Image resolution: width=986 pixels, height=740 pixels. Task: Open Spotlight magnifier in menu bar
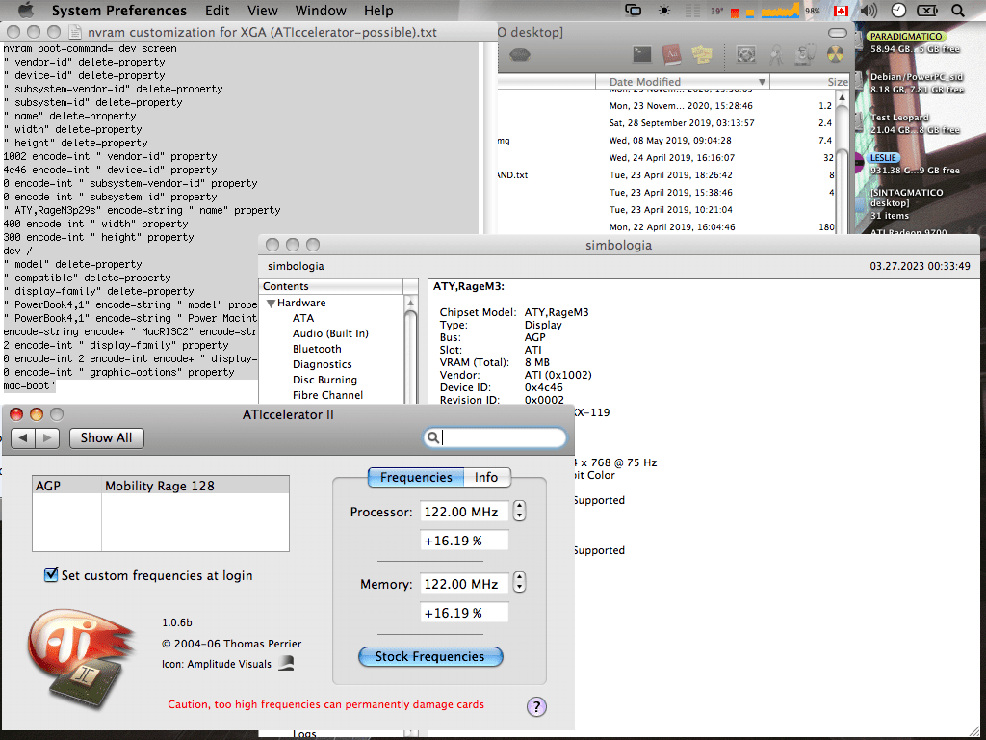[x=958, y=11]
